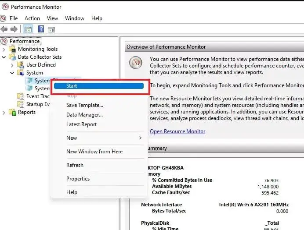Expand the User Defined node

point(12,65)
